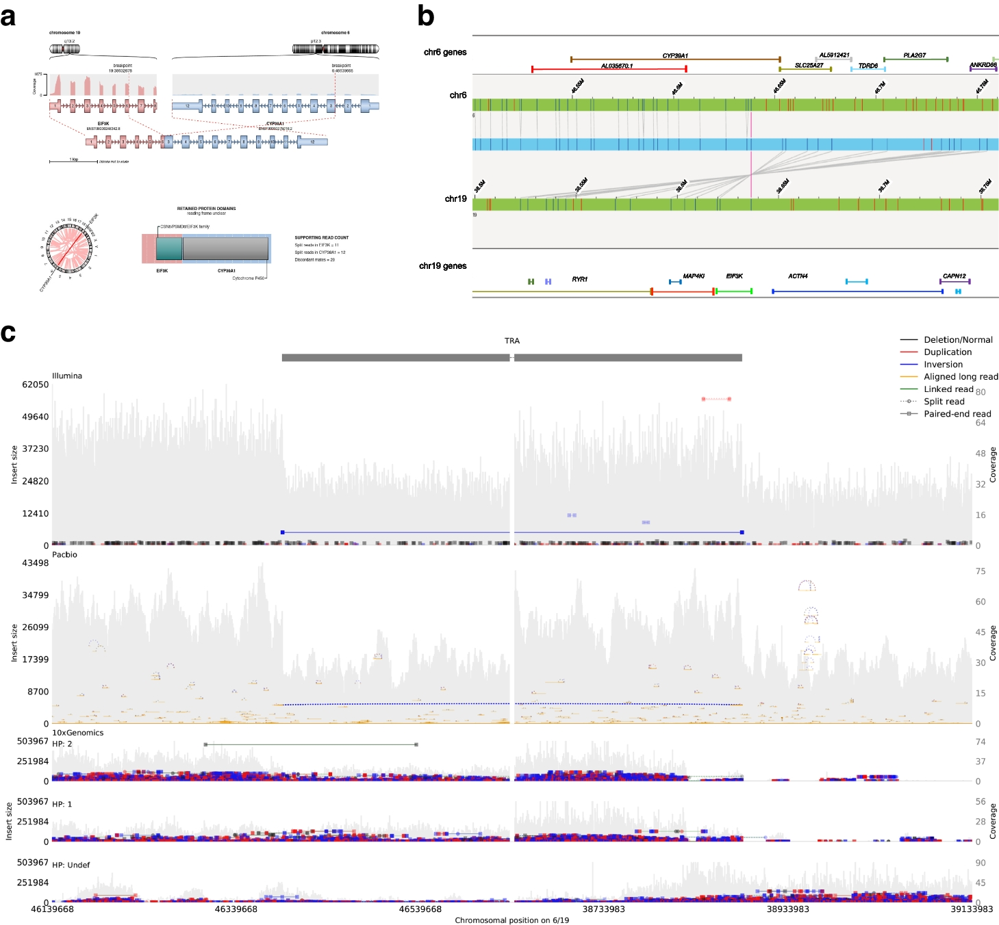The image size is (999, 925).
Task: Click the 'chromosome 6' title in panel a
Action: click(336, 33)
